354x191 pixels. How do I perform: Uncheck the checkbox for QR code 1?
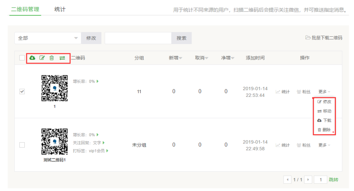(x=22, y=91)
